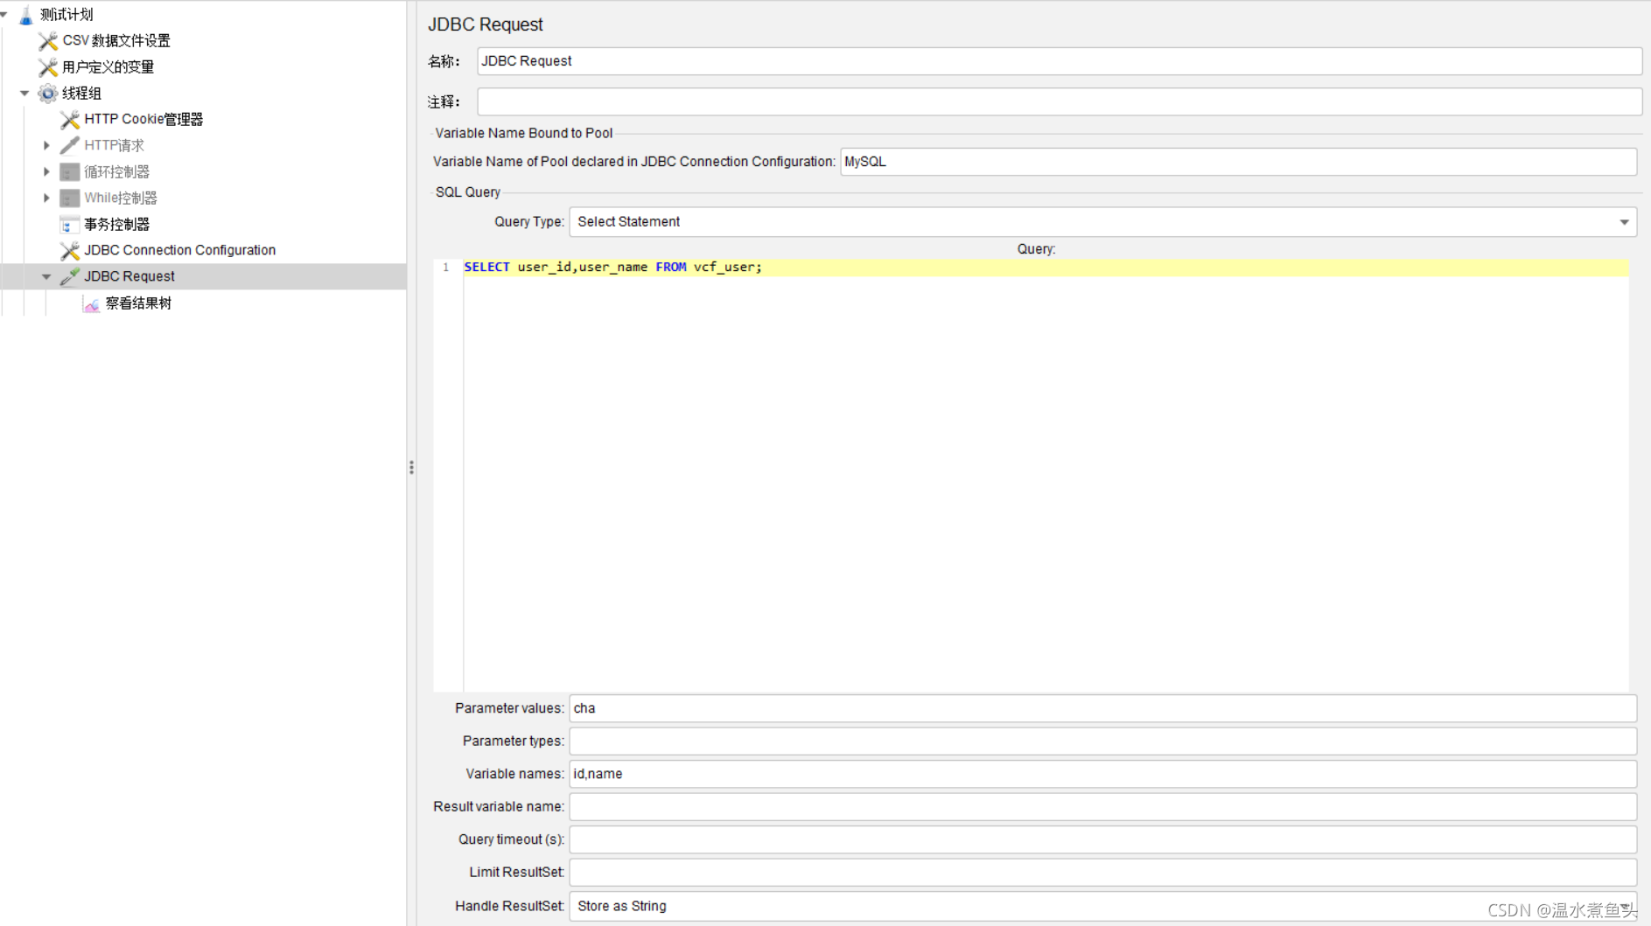
Task: Click the 察看结果树 listener icon
Action: point(91,303)
